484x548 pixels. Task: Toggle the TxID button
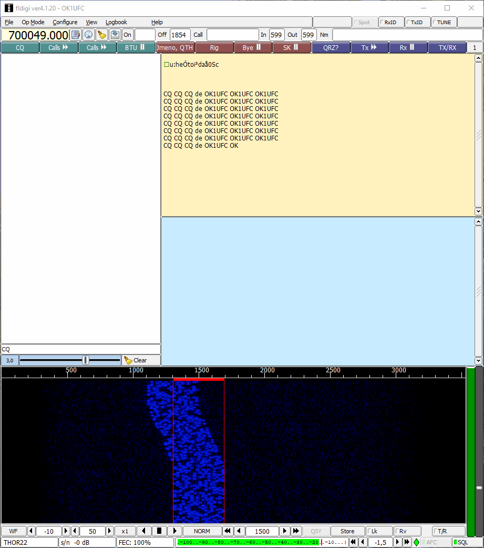click(x=418, y=22)
